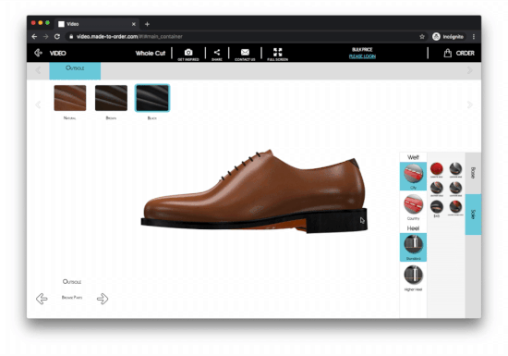Screen dimensions: 508x356
Task: Select the Standard heel option
Action: (413, 247)
